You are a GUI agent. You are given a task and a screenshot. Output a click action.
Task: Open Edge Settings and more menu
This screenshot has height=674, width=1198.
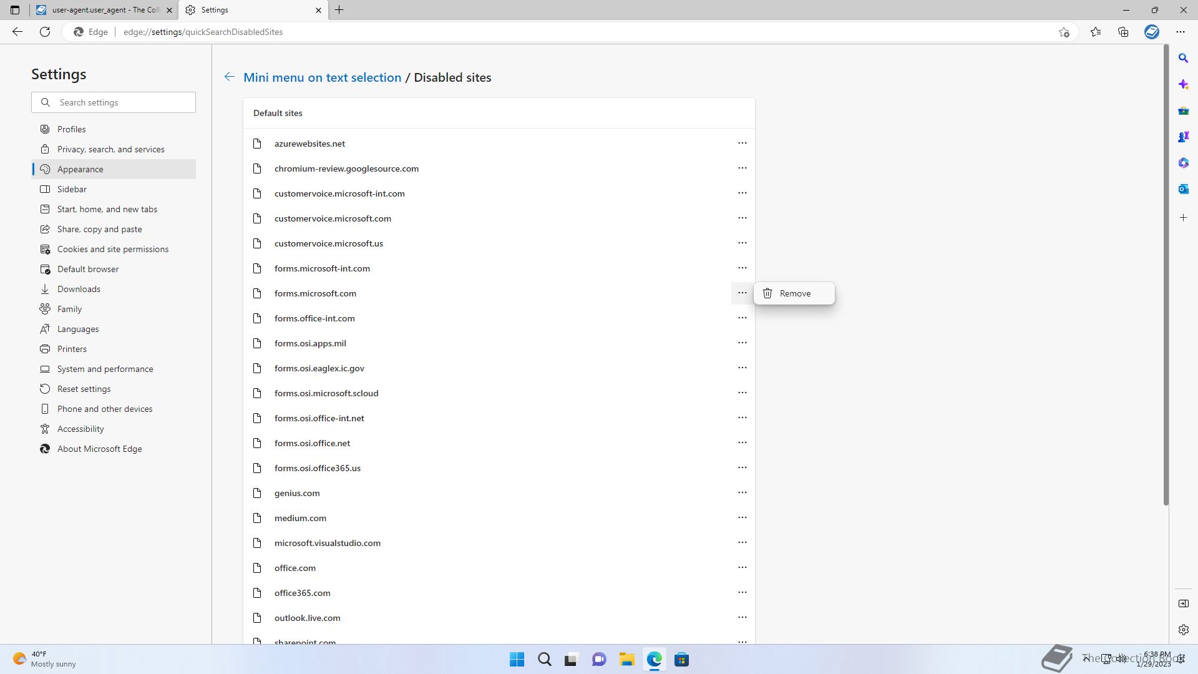1180,32
